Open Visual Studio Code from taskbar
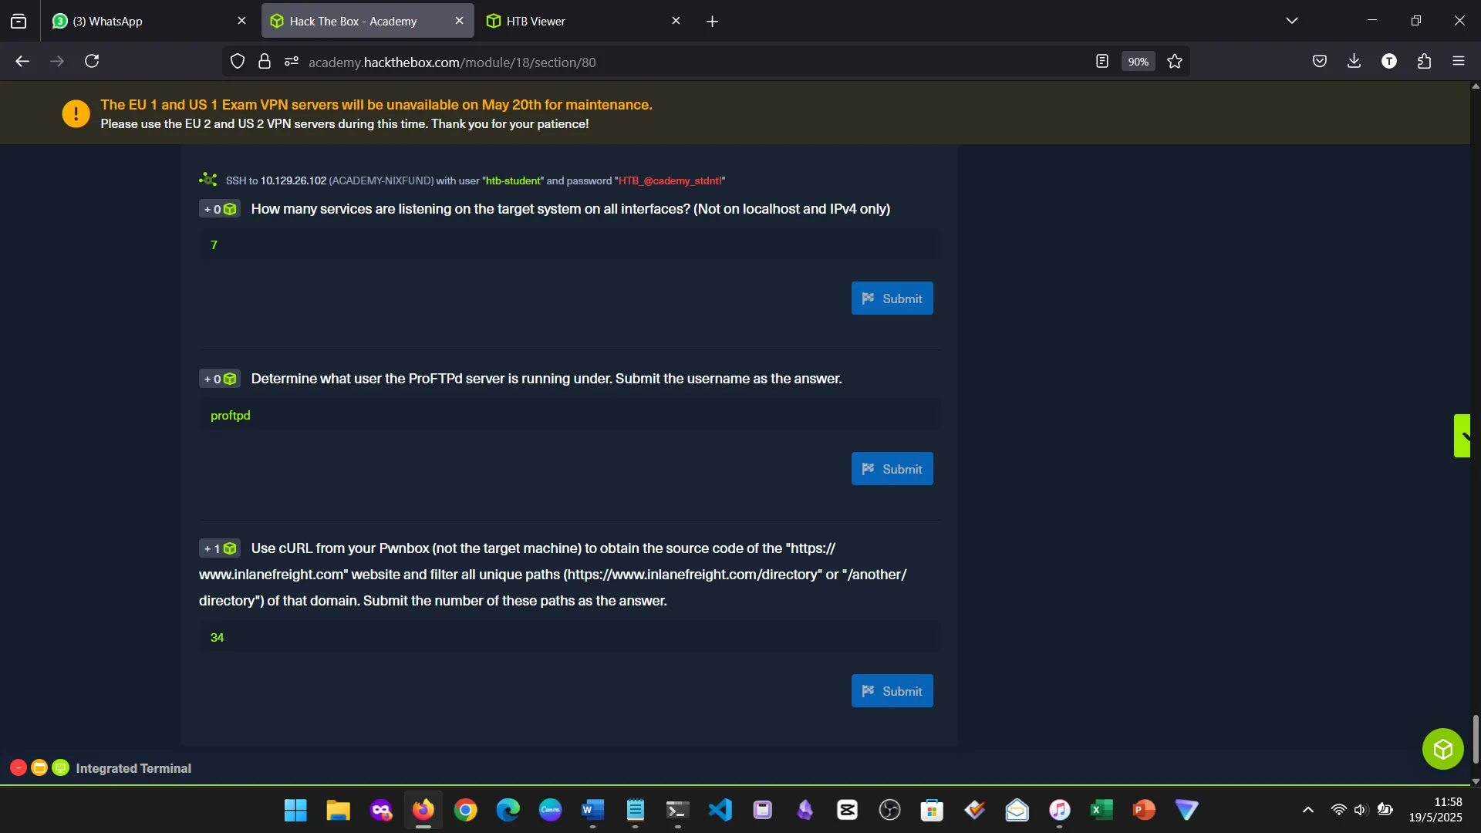Image resolution: width=1481 pixels, height=833 pixels. tap(720, 810)
